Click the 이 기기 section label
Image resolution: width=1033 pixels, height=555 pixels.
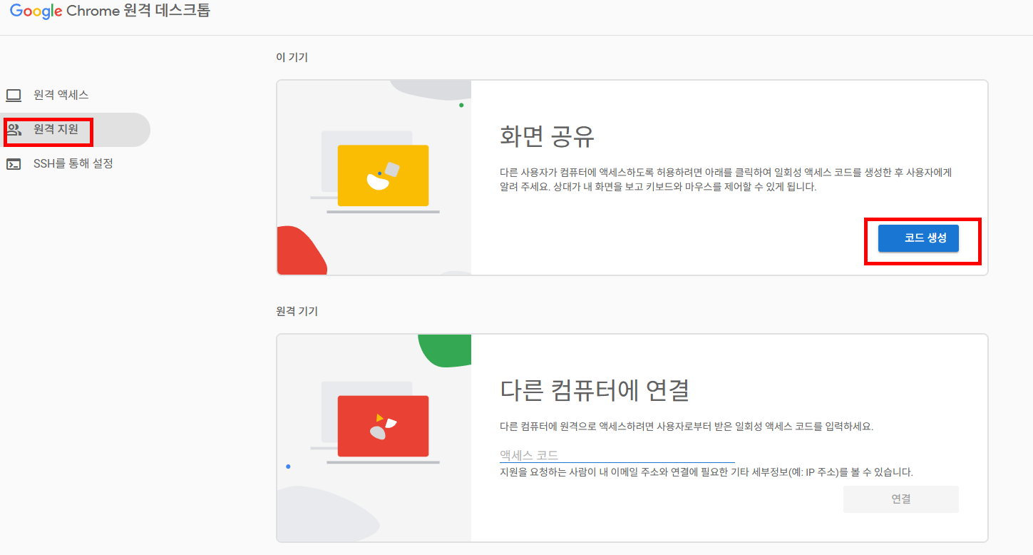(292, 57)
